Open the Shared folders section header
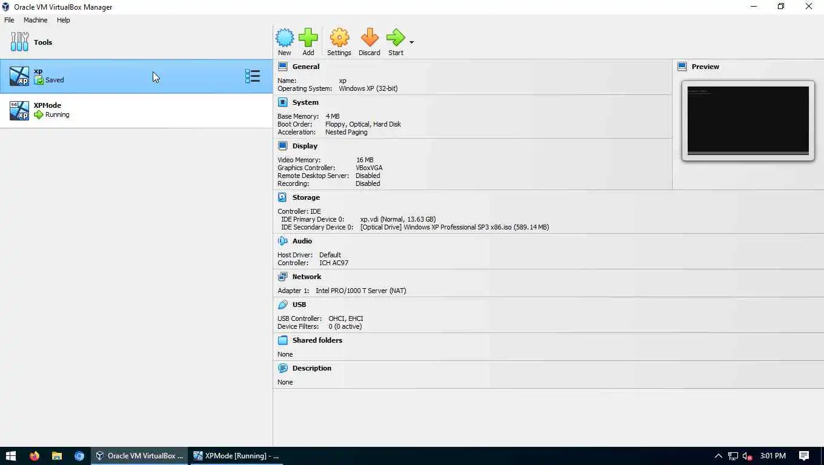Screen dimensions: 824x465 coord(317,340)
